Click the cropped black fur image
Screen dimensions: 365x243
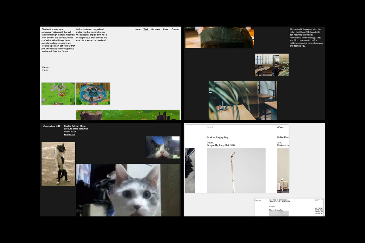pos(190,171)
